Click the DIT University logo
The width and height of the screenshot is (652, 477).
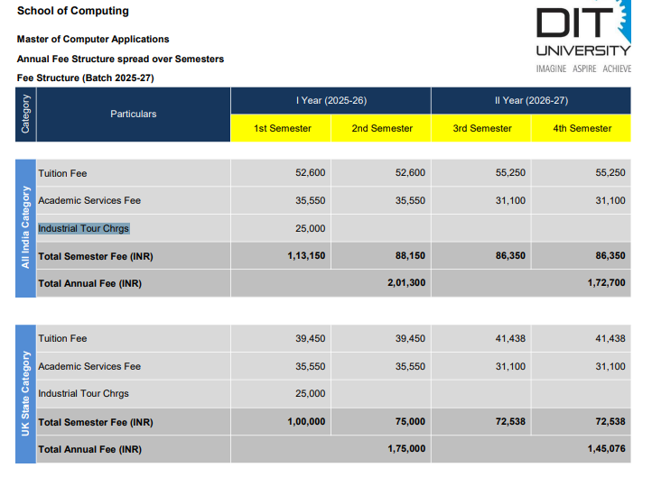582,31
